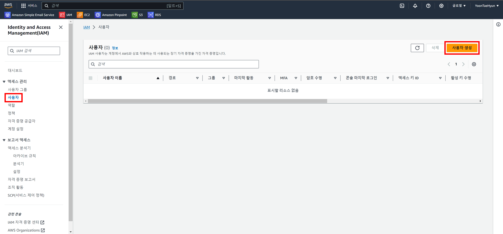Open CloudShell terminal icon
This screenshot has height=234, width=503.
click(402, 6)
